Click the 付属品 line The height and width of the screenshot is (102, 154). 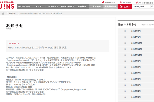(x=26, y=94)
